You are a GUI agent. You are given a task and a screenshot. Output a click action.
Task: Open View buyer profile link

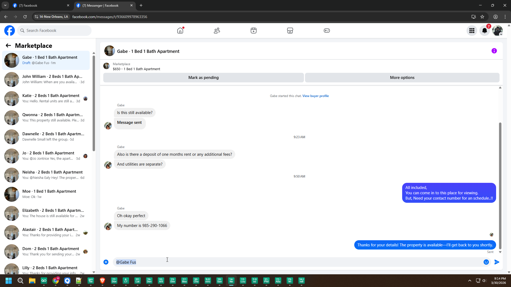(315, 96)
